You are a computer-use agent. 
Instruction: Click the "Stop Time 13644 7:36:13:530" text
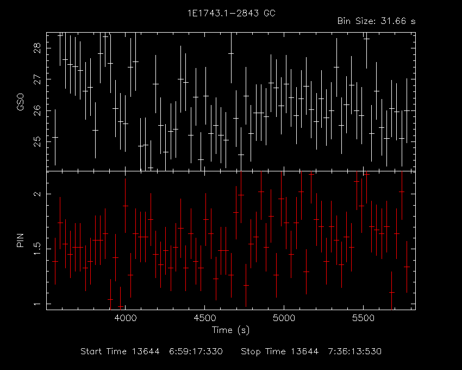click(311, 351)
